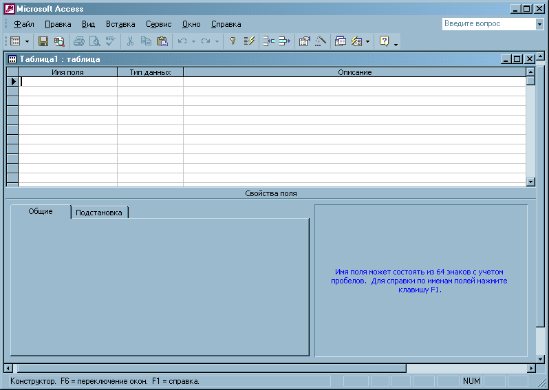Minimize the Таблица1 table window

[x=506, y=59]
